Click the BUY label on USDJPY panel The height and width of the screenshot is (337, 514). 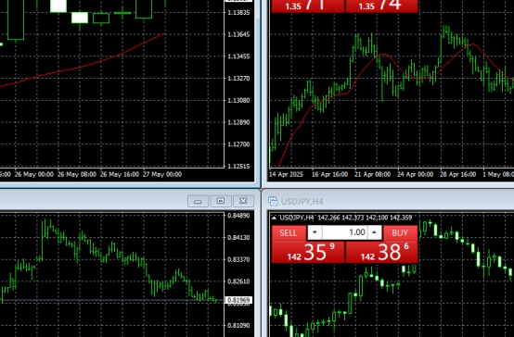point(400,233)
